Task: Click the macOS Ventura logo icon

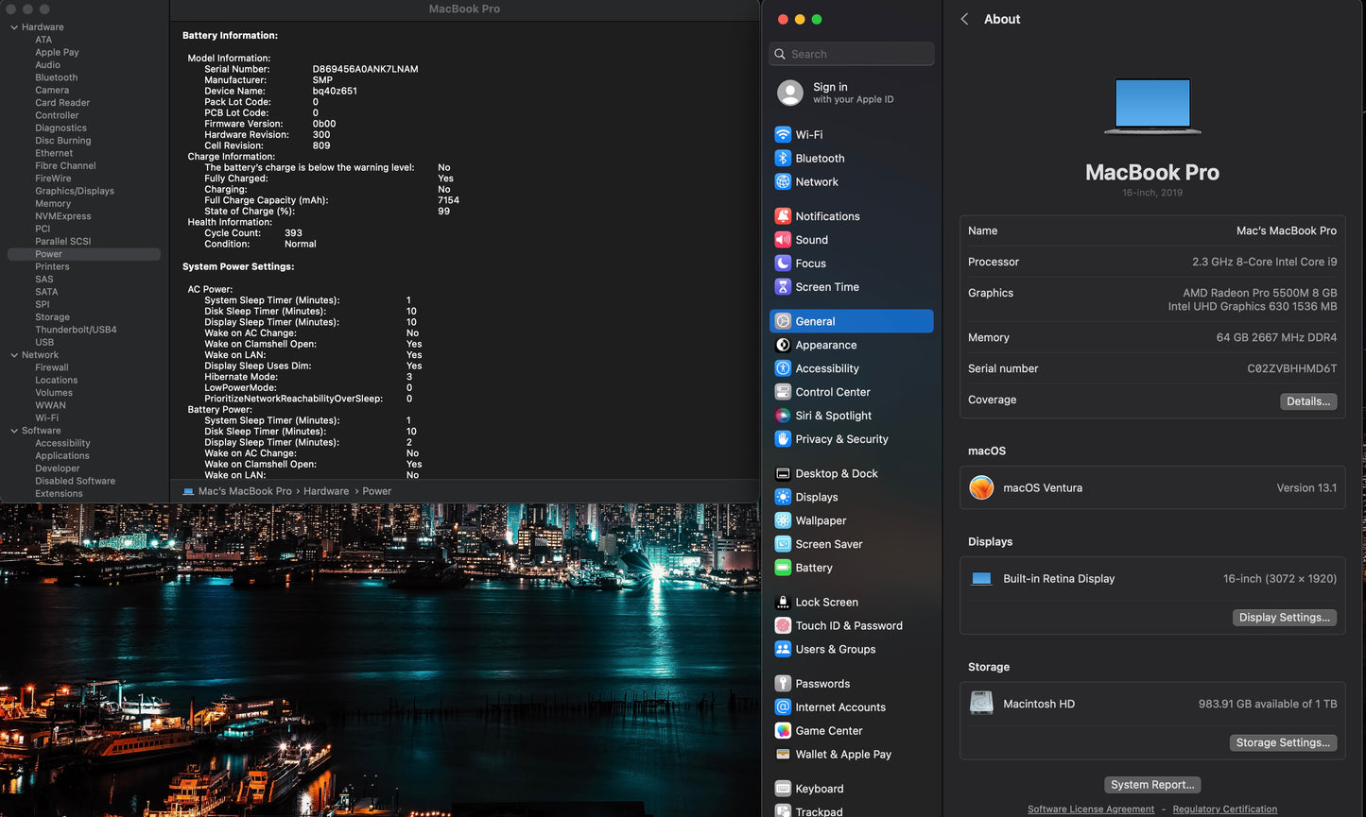Action: (x=982, y=488)
